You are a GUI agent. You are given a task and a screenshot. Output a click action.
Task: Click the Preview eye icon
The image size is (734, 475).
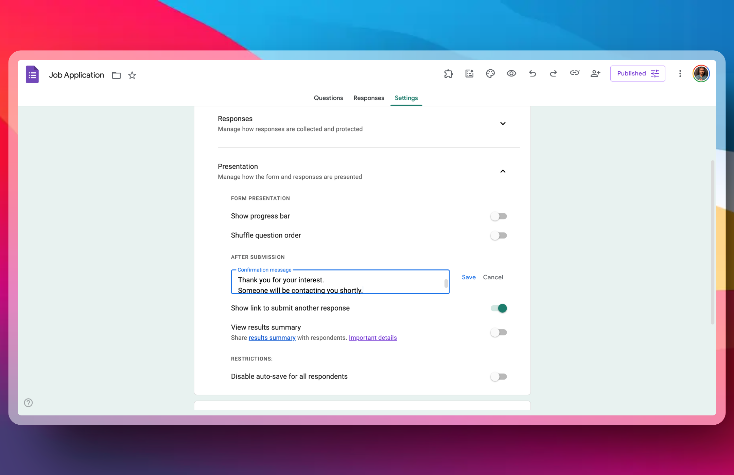click(x=511, y=73)
